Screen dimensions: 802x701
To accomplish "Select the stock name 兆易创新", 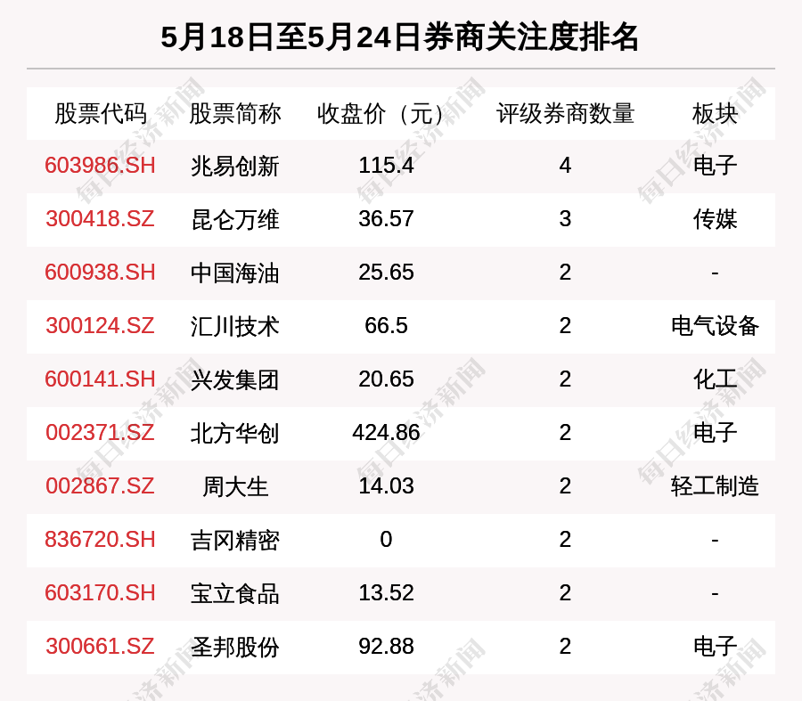I will coord(234,167).
